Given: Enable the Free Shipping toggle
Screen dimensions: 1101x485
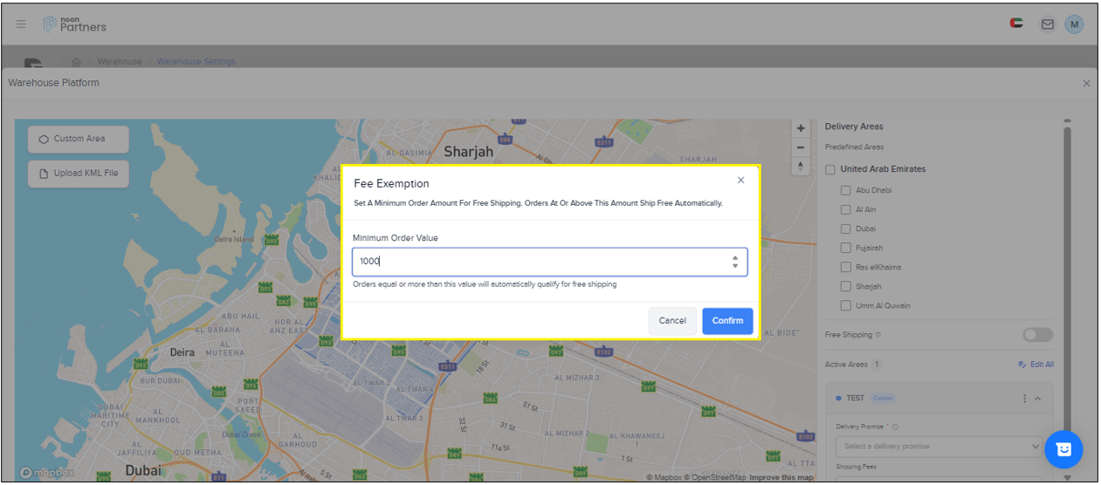Looking at the screenshot, I should click(x=1037, y=335).
